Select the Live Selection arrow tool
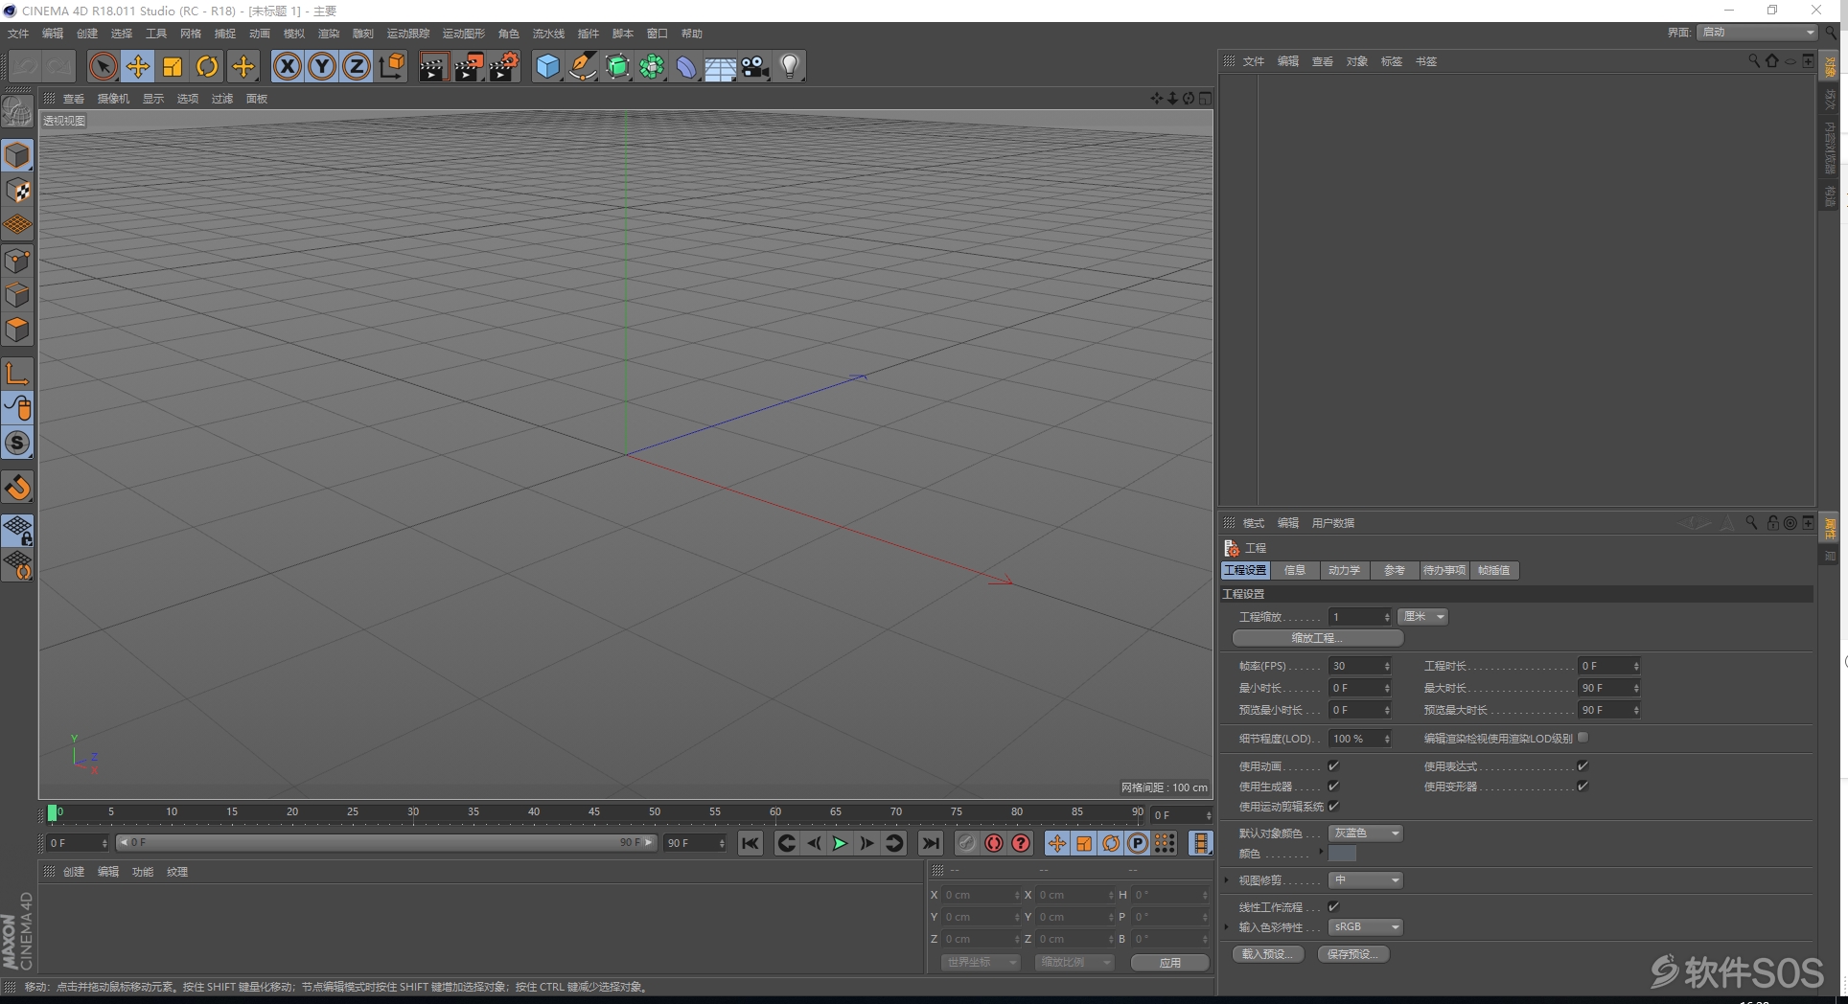 pyautogui.click(x=103, y=66)
